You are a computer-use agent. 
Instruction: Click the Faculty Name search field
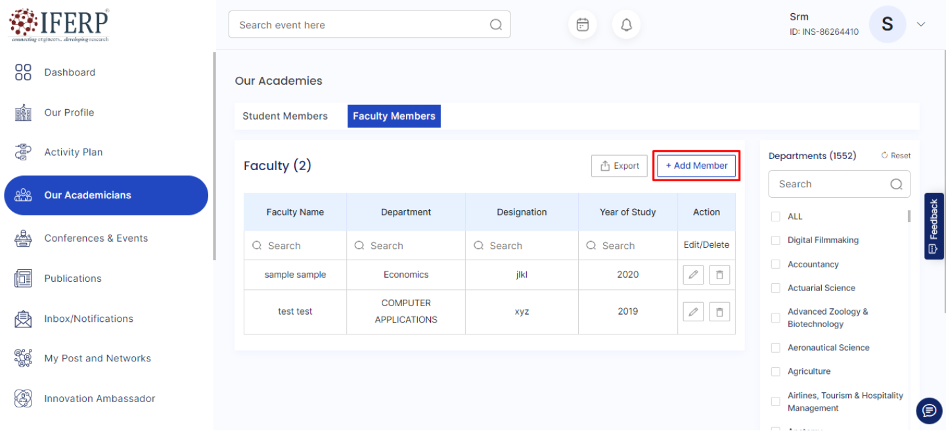296,246
